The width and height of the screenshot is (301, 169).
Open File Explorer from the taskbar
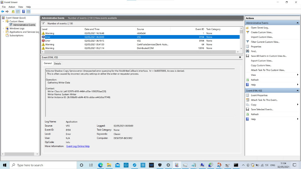[109, 165]
